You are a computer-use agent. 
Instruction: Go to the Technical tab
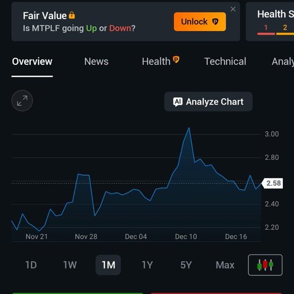click(225, 62)
